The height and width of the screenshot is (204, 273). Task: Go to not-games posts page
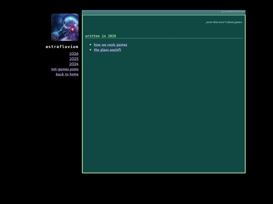[x=65, y=69]
